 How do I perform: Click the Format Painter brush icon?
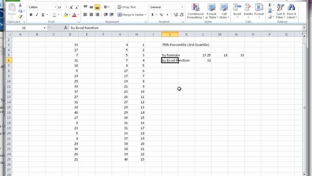pyautogui.click(x=20, y=17)
